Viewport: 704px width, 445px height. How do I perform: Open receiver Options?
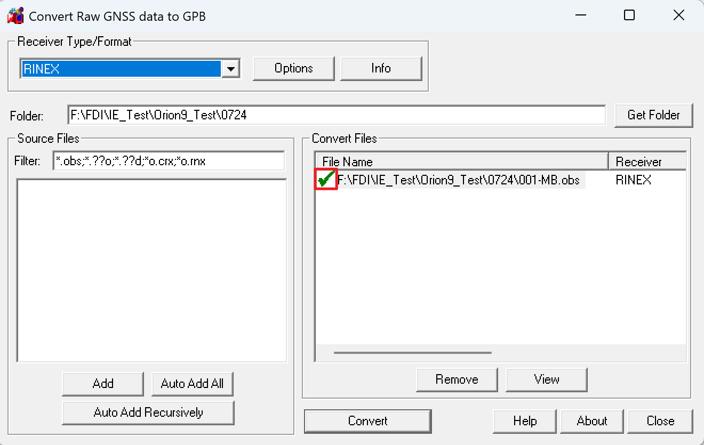point(294,68)
